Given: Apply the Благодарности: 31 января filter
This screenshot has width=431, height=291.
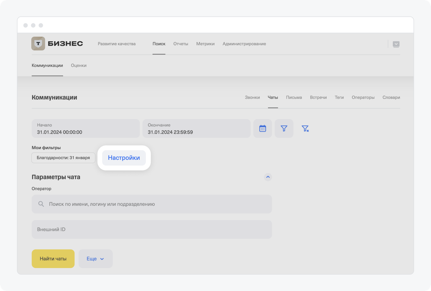Looking at the screenshot, I should [63, 158].
